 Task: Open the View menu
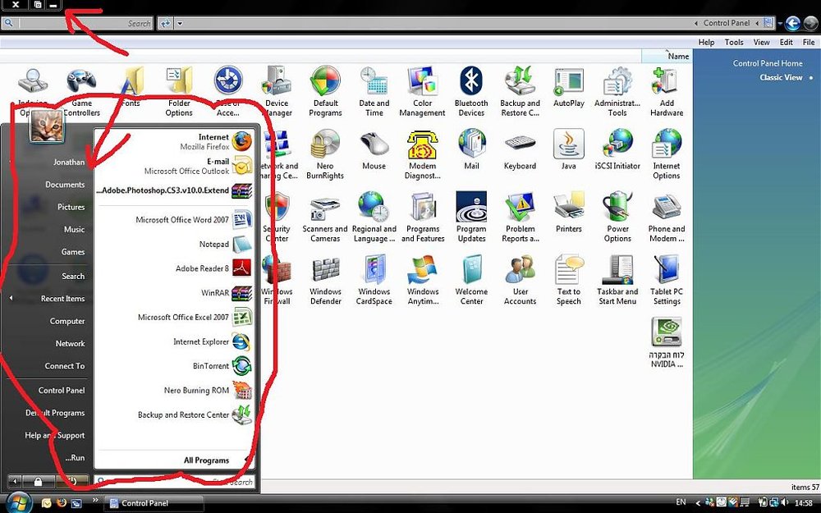click(x=761, y=43)
